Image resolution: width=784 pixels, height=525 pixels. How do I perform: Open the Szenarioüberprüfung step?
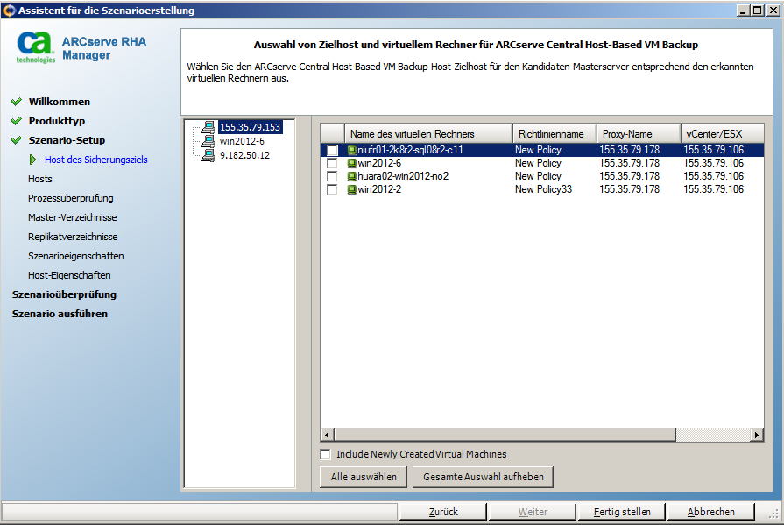65,294
